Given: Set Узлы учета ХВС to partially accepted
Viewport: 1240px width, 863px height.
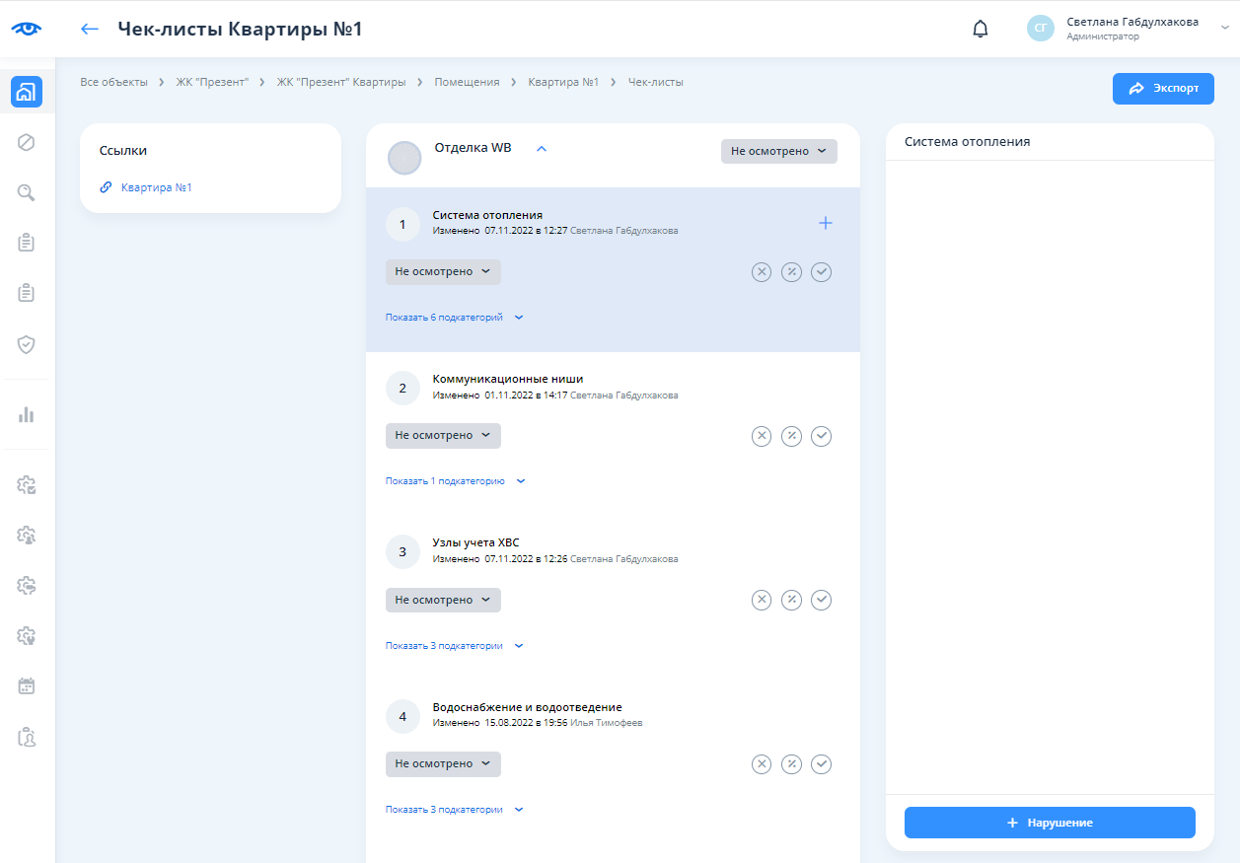Looking at the screenshot, I should coord(791,601).
